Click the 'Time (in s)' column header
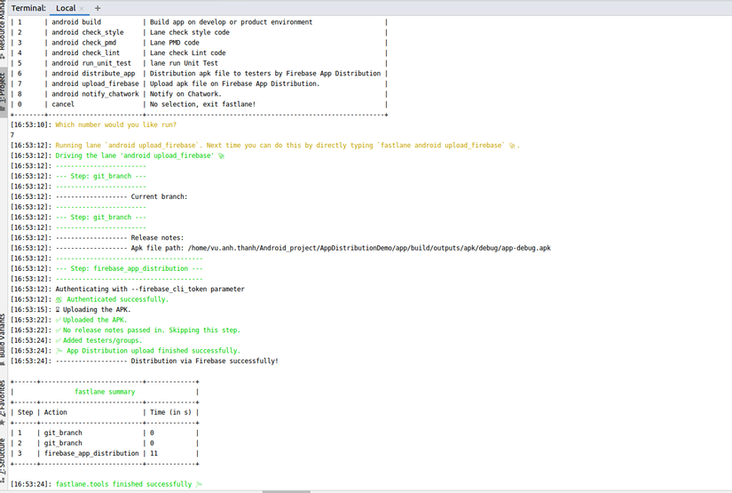The height and width of the screenshot is (493, 732). (x=170, y=413)
